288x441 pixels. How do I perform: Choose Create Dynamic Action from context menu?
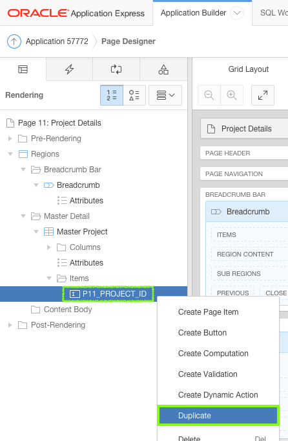[x=218, y=395]
